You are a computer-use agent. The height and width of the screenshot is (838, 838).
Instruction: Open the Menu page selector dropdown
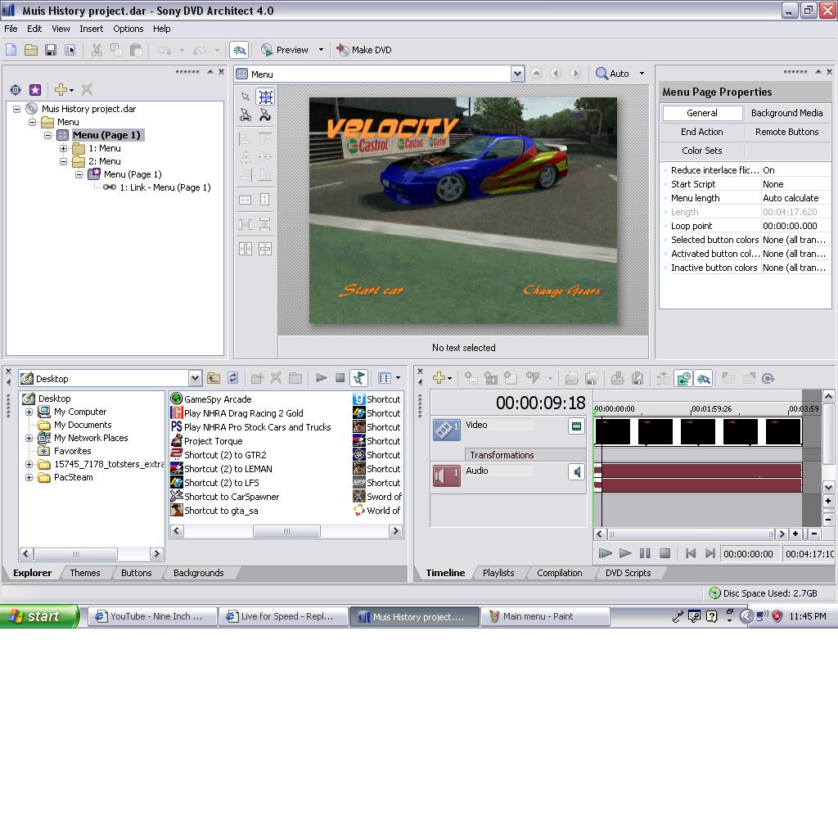pyautogui.click(x=517, y=74)
